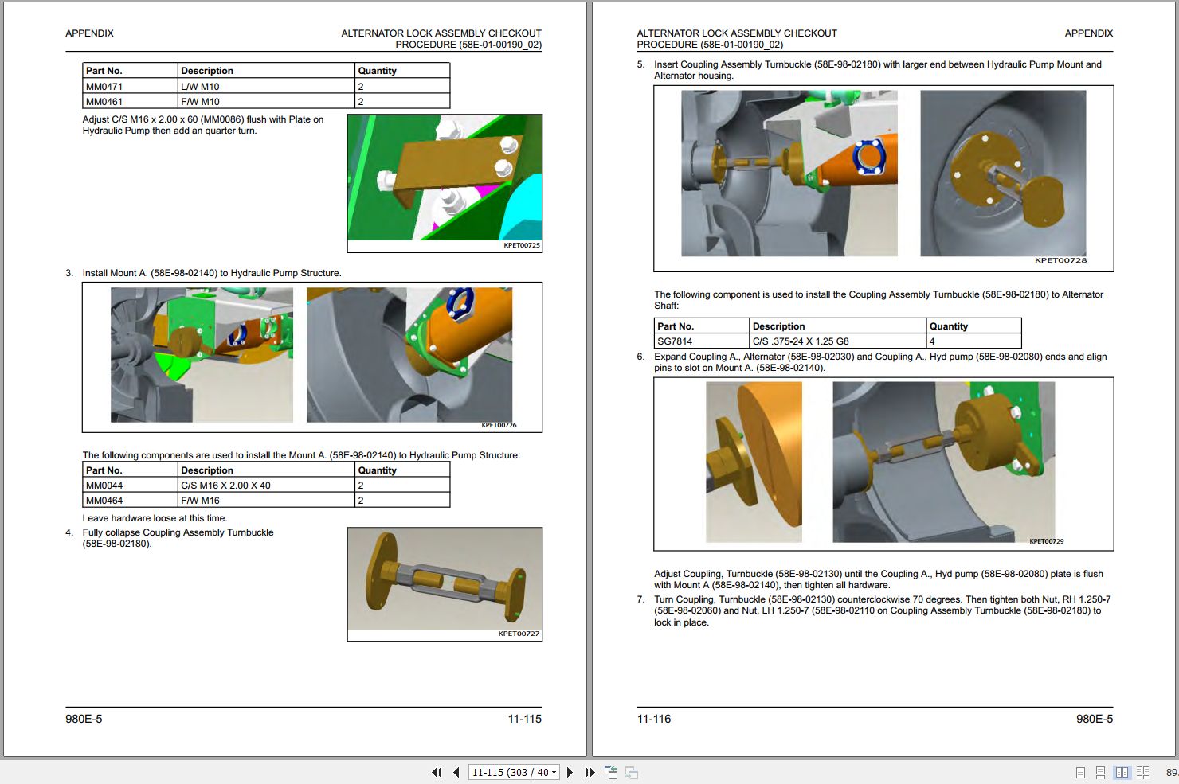Click description C/S .375-24 X 1.25 G8
Image resolution: width=1179 pixels, height=784 pixels.
pyautogui.click(x=838, y=341)
